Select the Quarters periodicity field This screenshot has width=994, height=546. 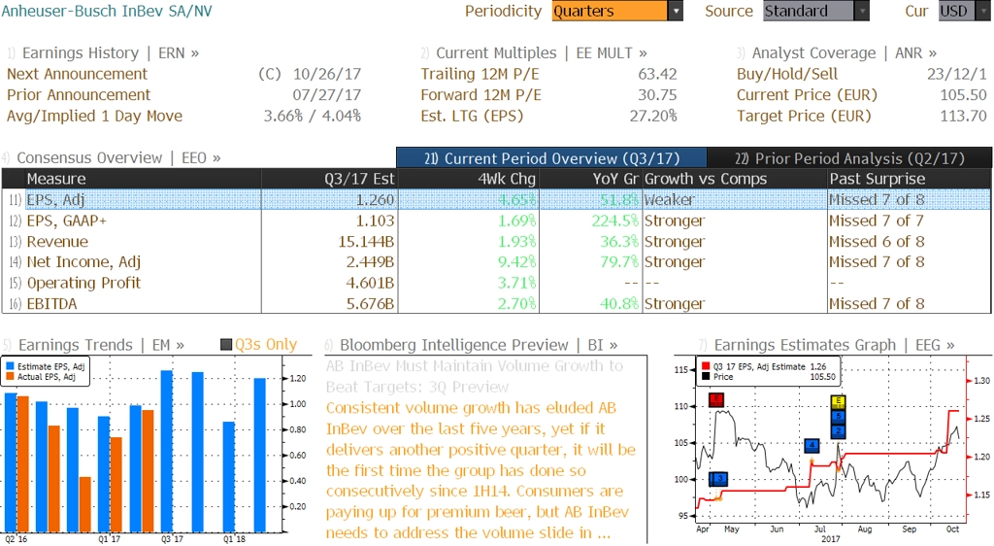point(610,11)
